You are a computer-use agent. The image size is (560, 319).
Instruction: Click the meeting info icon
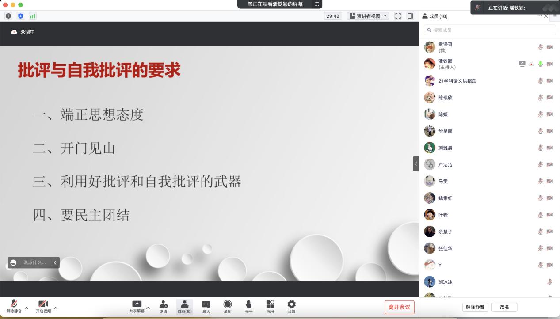coord(8,16)
